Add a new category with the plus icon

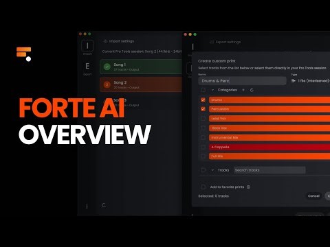tap(243, 90)
